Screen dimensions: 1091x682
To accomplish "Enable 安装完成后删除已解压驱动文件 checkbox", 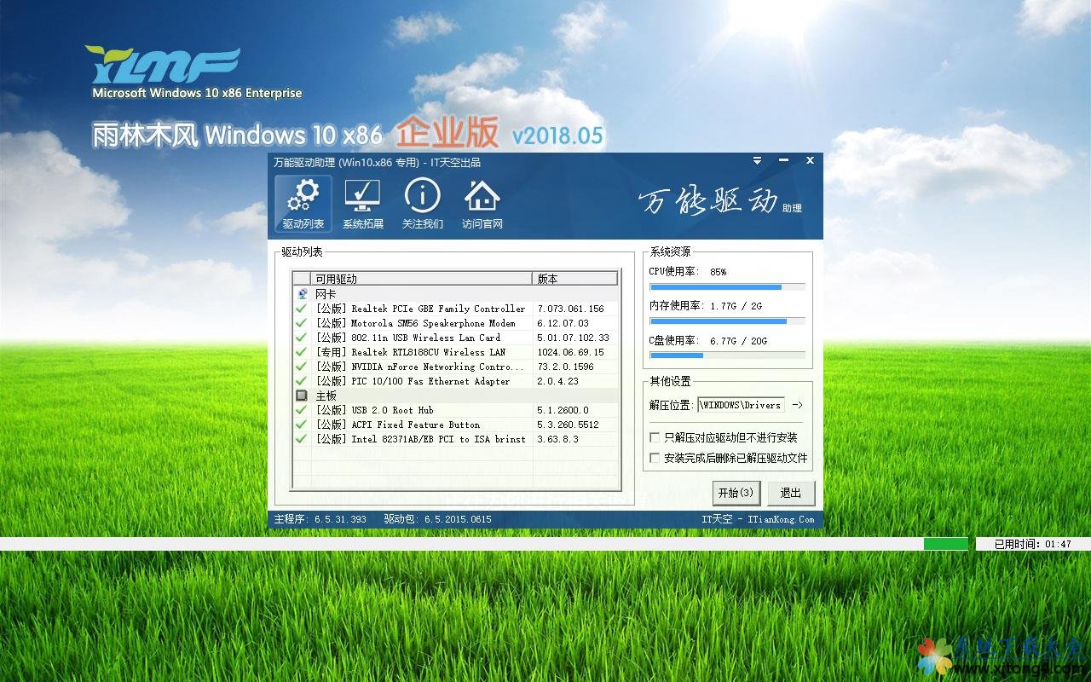I will (x=655, y=458).
